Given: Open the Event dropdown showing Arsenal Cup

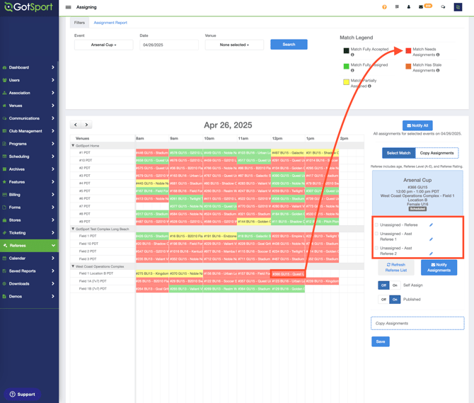Looking at the screenshot, I should [104, 45].
